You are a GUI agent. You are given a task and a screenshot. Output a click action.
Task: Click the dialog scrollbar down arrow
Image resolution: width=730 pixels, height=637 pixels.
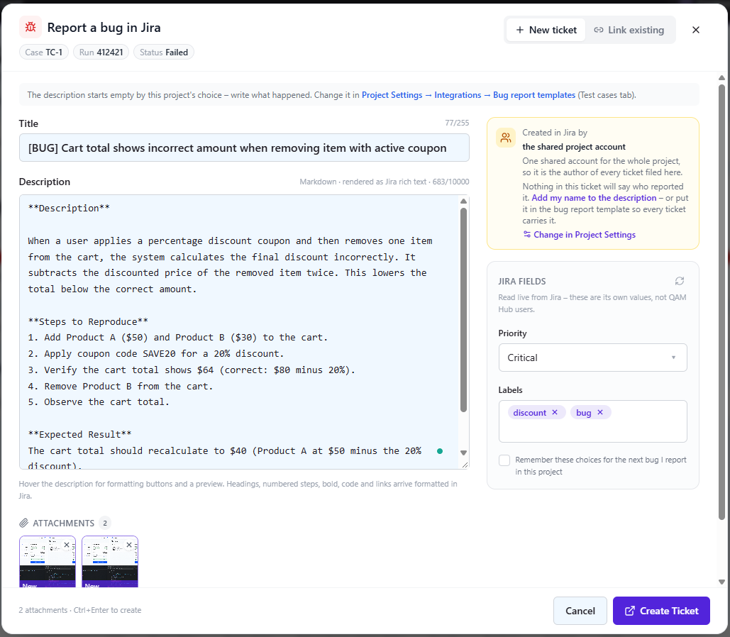click(721, 582)
